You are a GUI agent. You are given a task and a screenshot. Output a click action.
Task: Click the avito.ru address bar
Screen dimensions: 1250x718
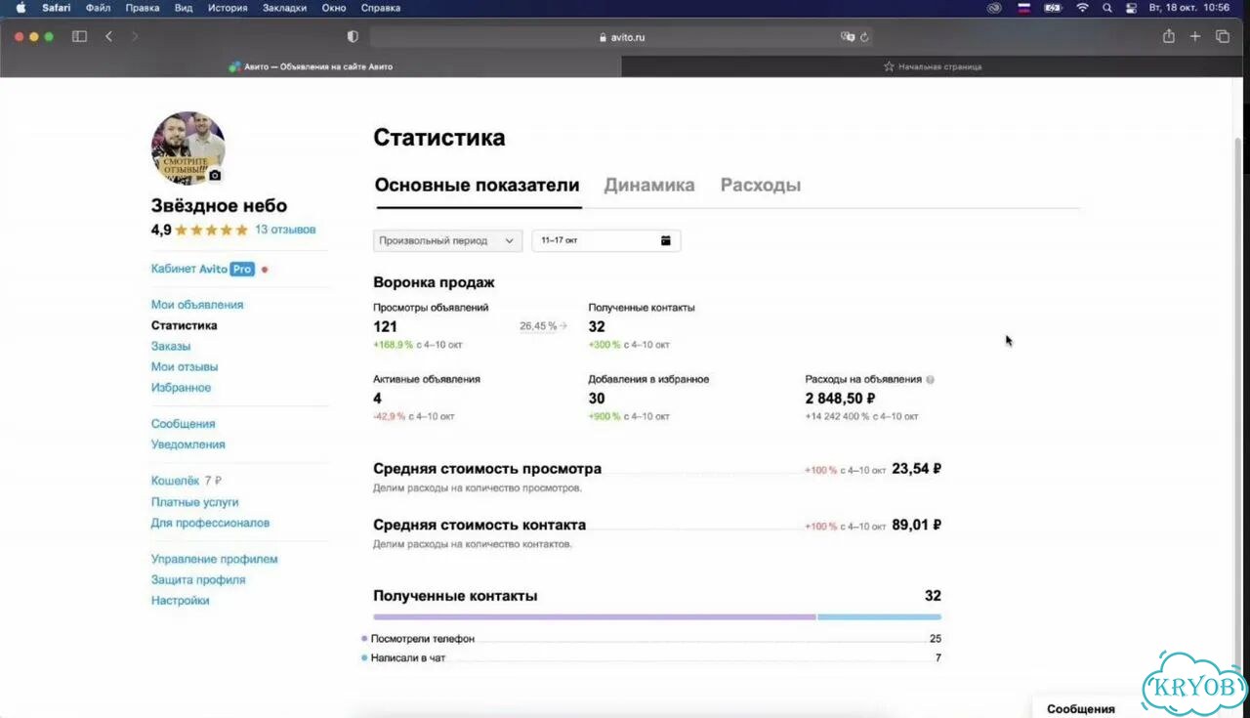(x=622, y=37)
